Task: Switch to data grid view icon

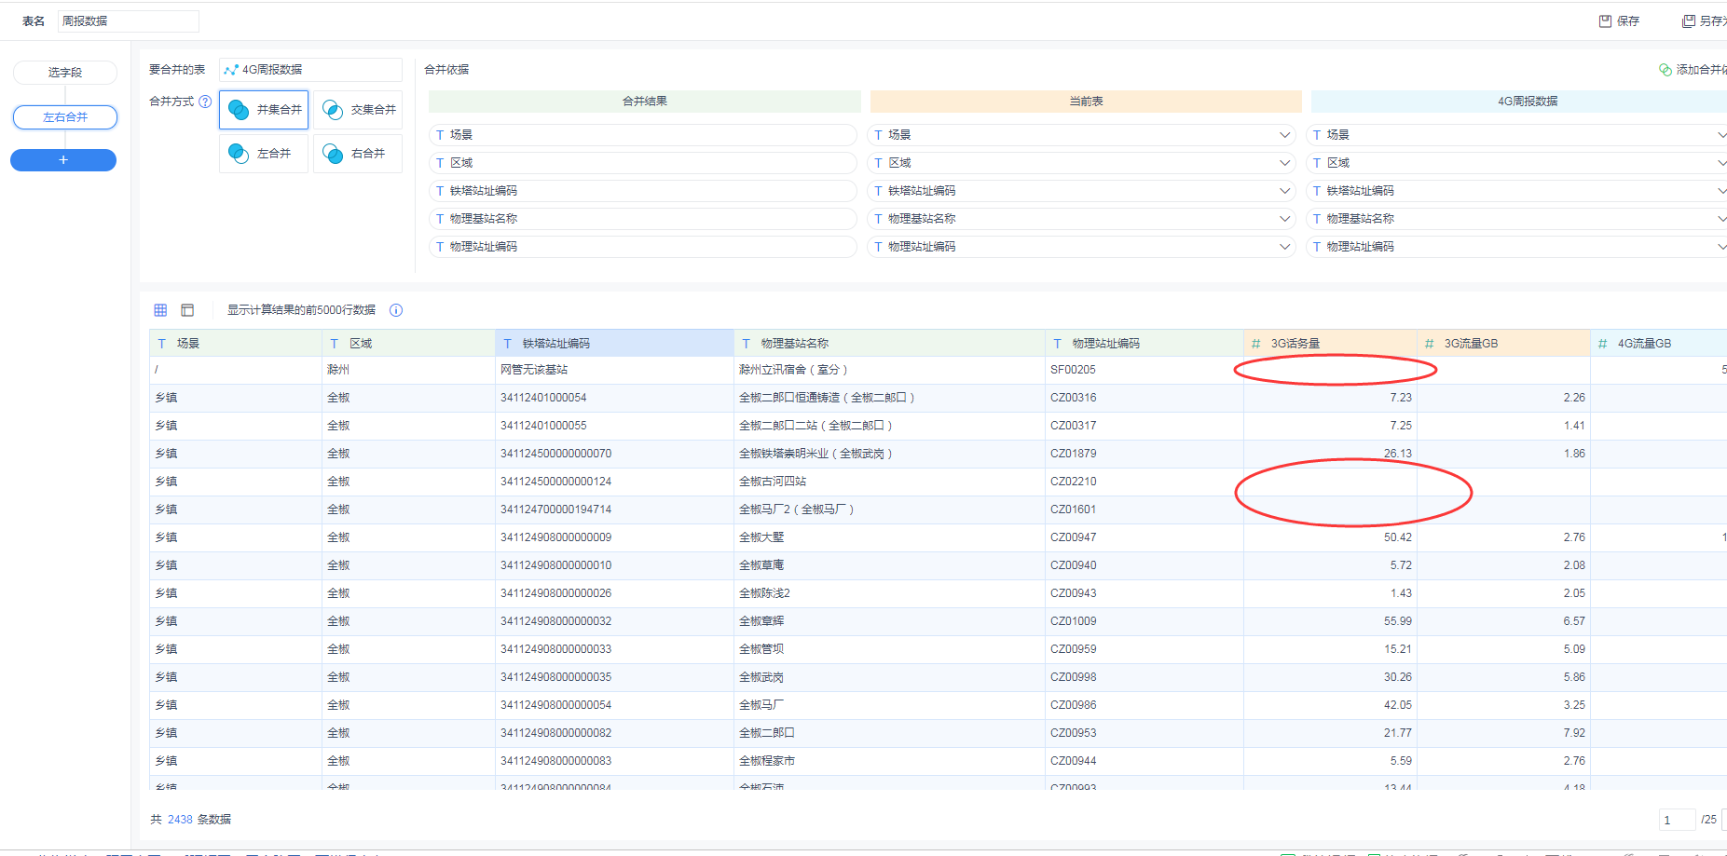Action: (160, 310)
